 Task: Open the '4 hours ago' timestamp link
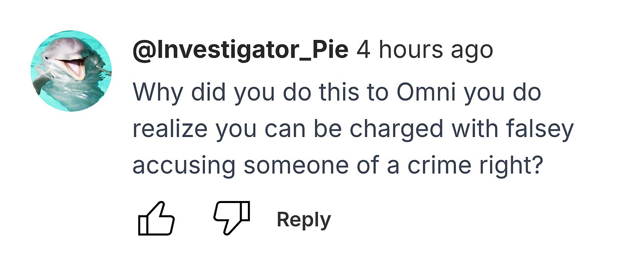425,50
